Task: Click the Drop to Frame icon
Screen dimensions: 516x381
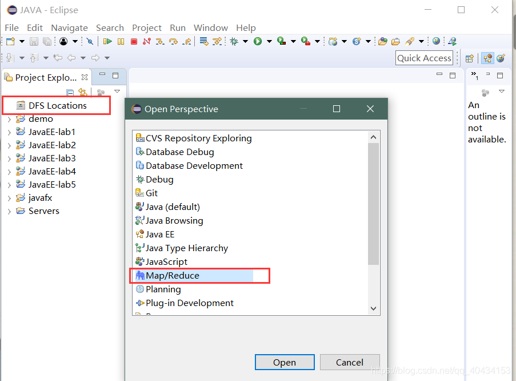Action: coord(204,41)
